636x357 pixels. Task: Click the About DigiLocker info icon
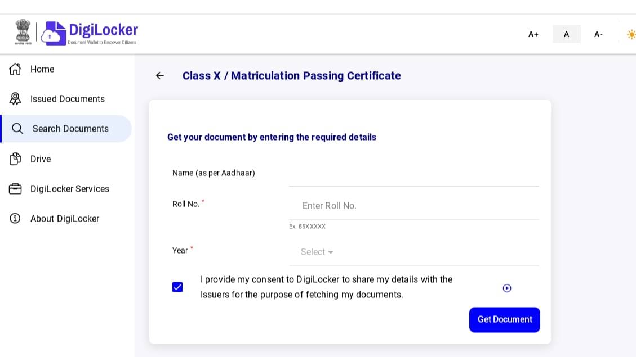point(15,219)
